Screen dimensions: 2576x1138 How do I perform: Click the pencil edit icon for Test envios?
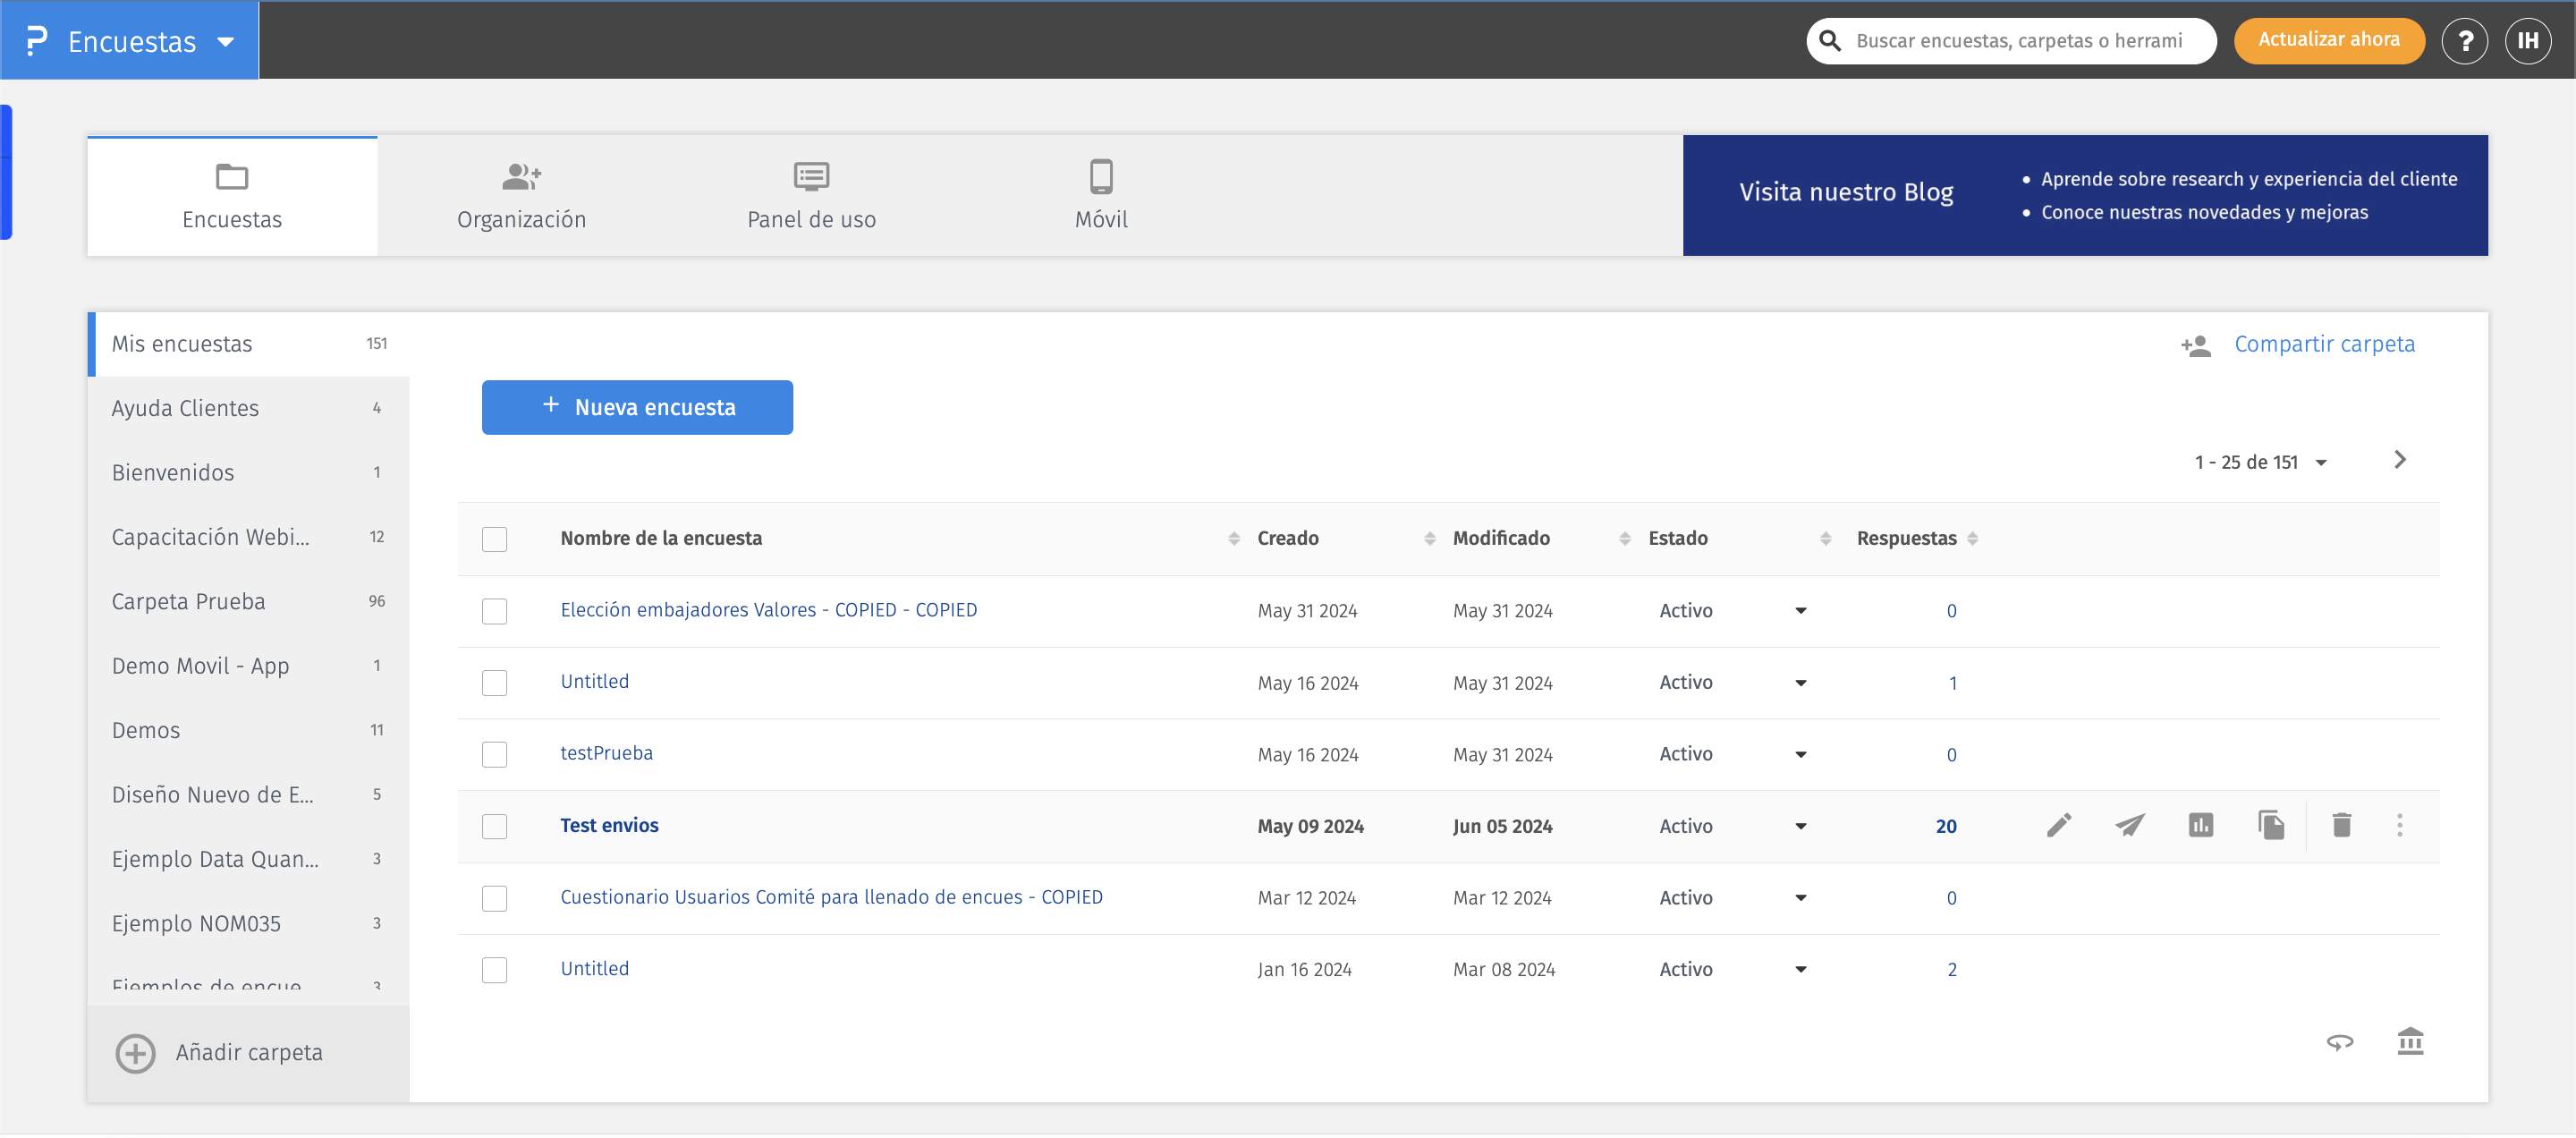pyautogui.click(x=2058, y=826)
